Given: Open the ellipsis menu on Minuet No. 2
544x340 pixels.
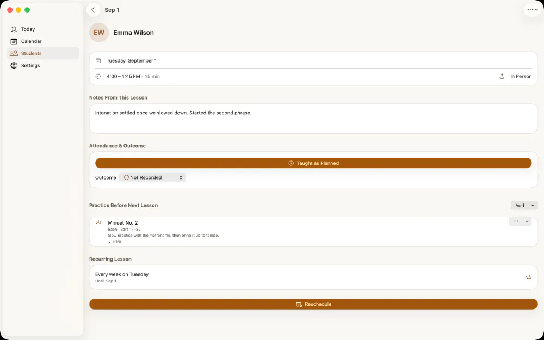Looking at the screenshot, I should click(516, 221).
